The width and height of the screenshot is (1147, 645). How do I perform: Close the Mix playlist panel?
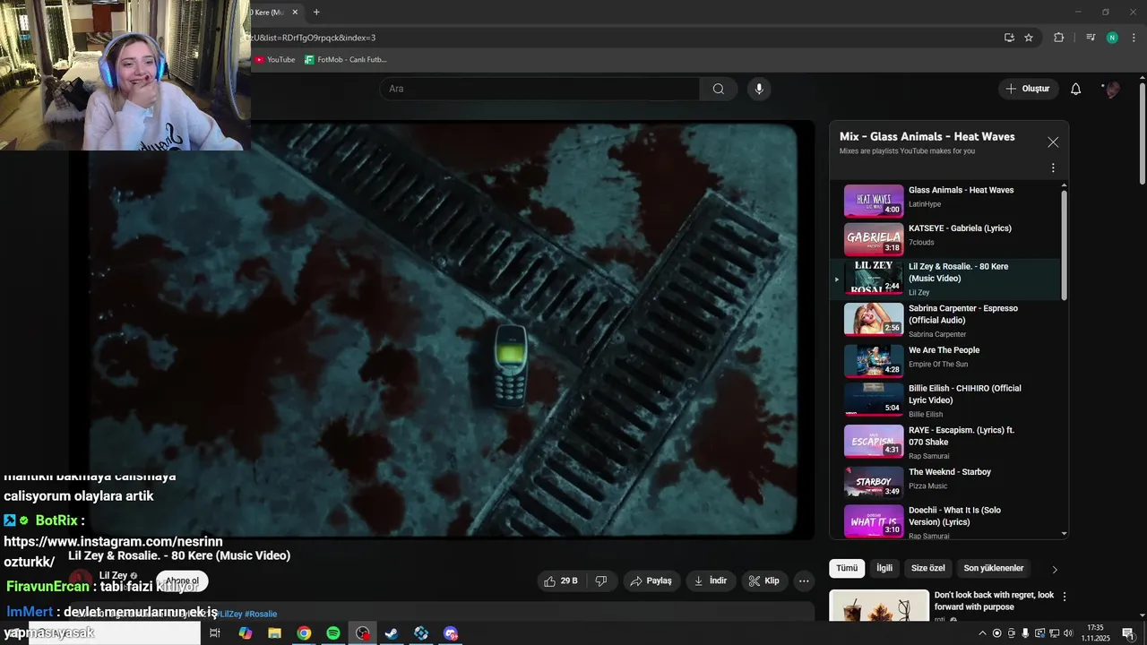[x=1053, y=142]
